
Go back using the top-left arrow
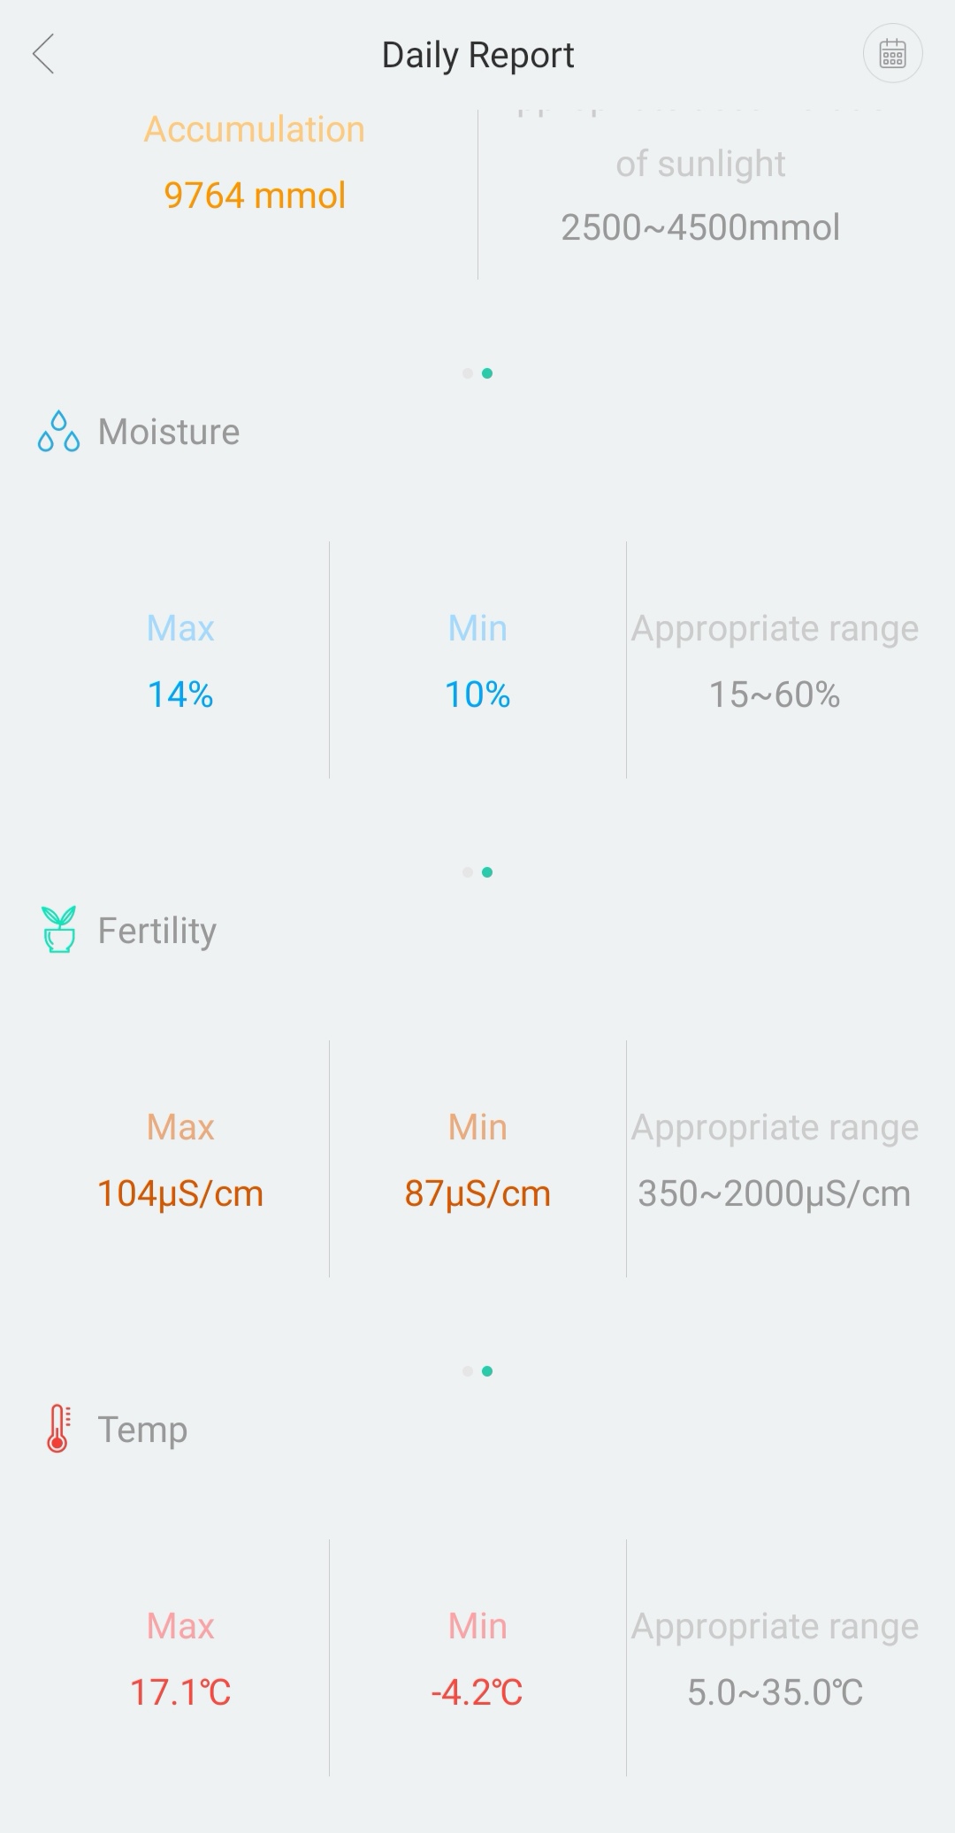(x=43, y=55)
